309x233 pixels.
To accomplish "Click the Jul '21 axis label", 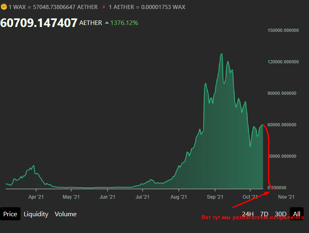I will point(143,197).
